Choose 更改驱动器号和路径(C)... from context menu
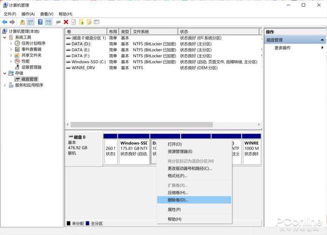 [194, 169]
